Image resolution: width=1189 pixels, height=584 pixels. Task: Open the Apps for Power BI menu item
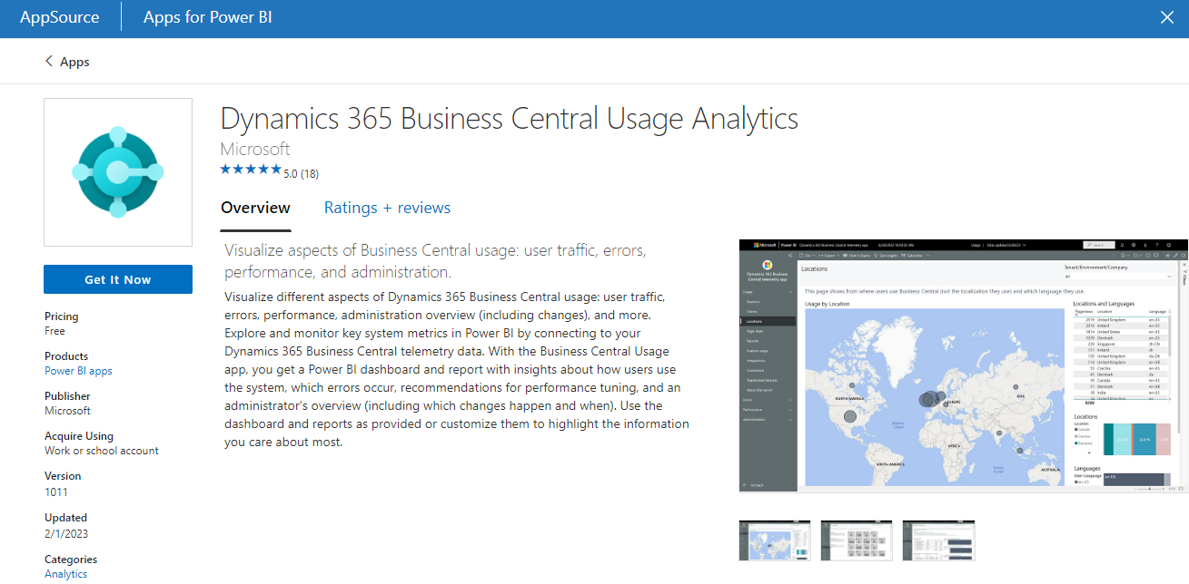[207, 16]
